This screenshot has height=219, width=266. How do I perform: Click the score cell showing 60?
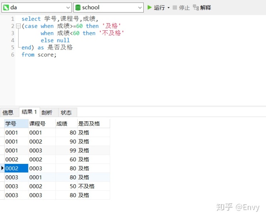coord(66,159)
